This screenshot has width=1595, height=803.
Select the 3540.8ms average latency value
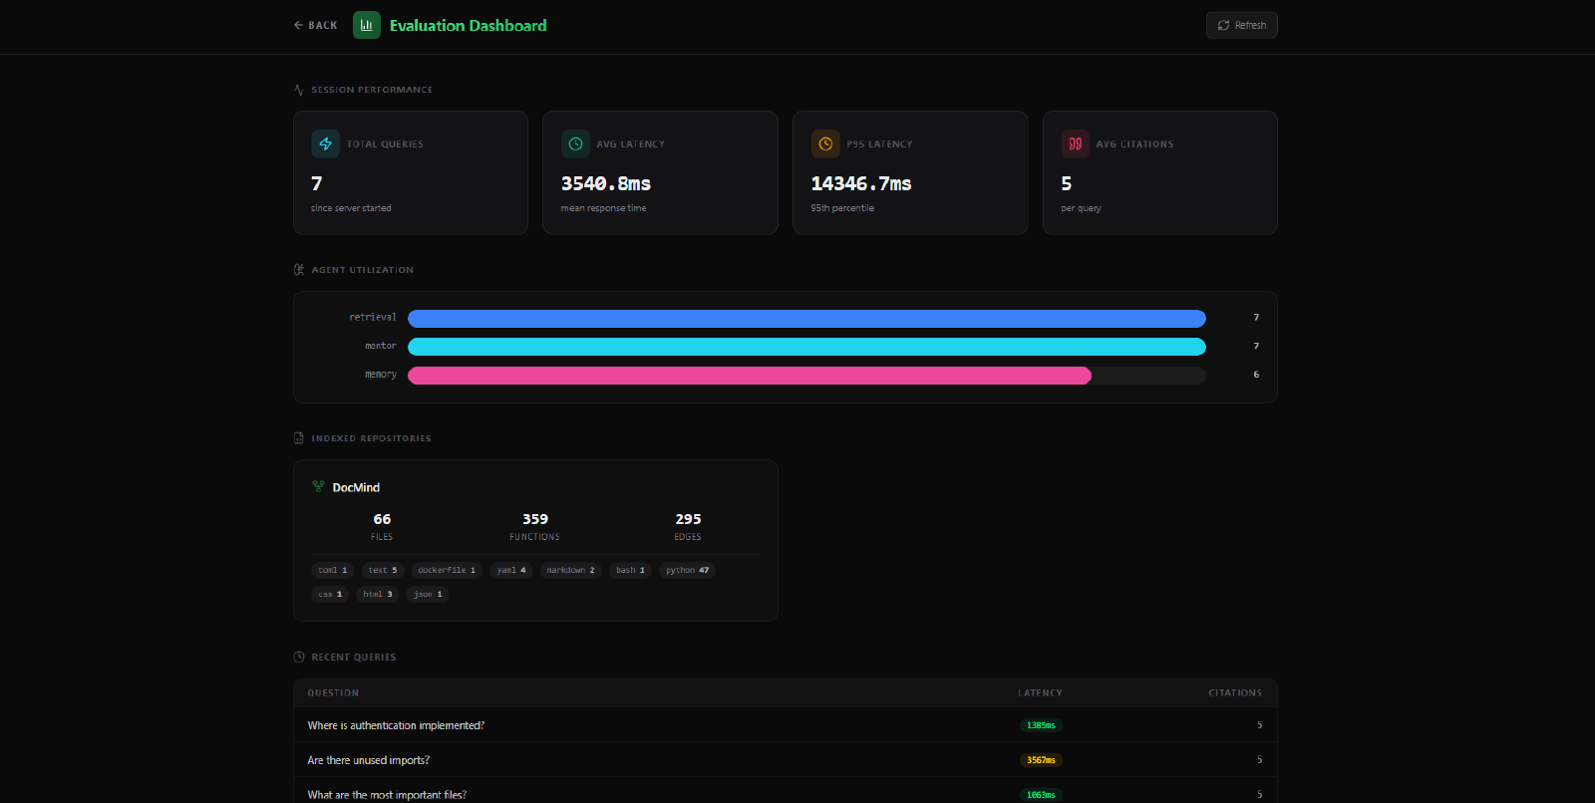[606, 183]
